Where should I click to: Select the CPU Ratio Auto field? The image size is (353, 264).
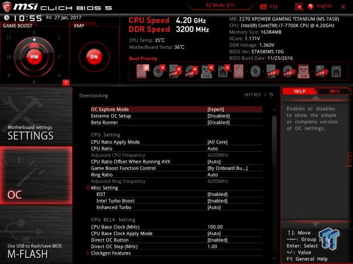click(176, 148)
